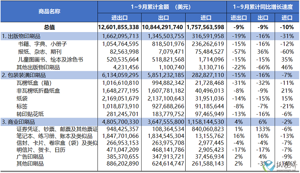Select row 明信片、贺卡、日历
Viewport: 300px width, 173px height.
pos(41,150)
